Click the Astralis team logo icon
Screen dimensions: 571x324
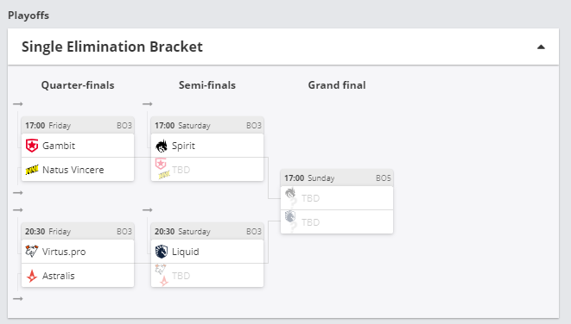[32, 276]
